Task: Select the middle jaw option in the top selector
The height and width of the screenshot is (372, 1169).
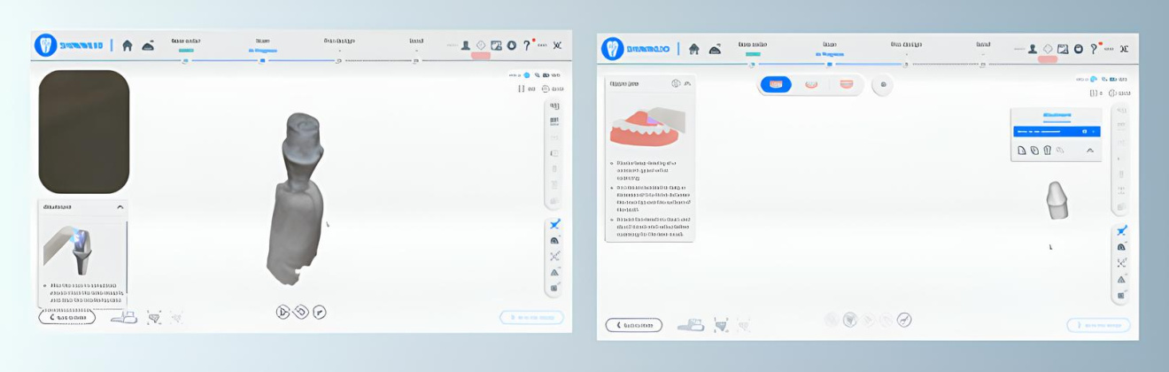Action: pos(811,84)
